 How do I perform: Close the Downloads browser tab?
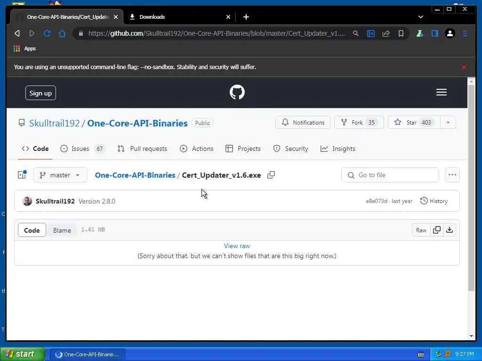coord(228,17)
